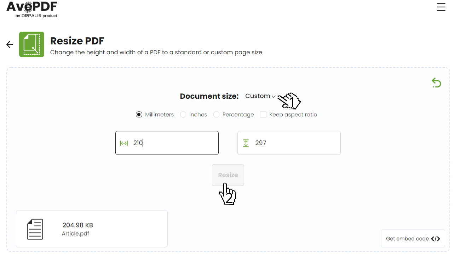
Task: Click the Article.pdf document icon
Action: point(35,228)
